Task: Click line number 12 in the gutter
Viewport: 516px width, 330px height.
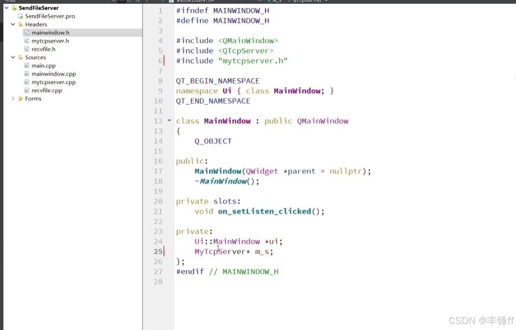Action: point(158,121)
